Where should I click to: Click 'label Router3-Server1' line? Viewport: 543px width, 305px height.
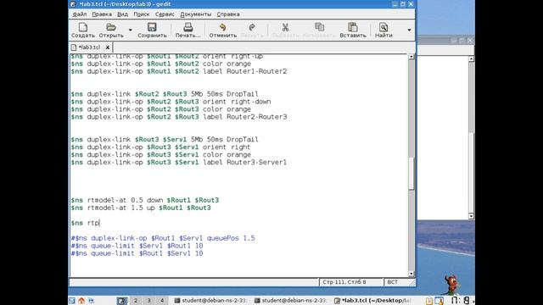tap(179, 162)
